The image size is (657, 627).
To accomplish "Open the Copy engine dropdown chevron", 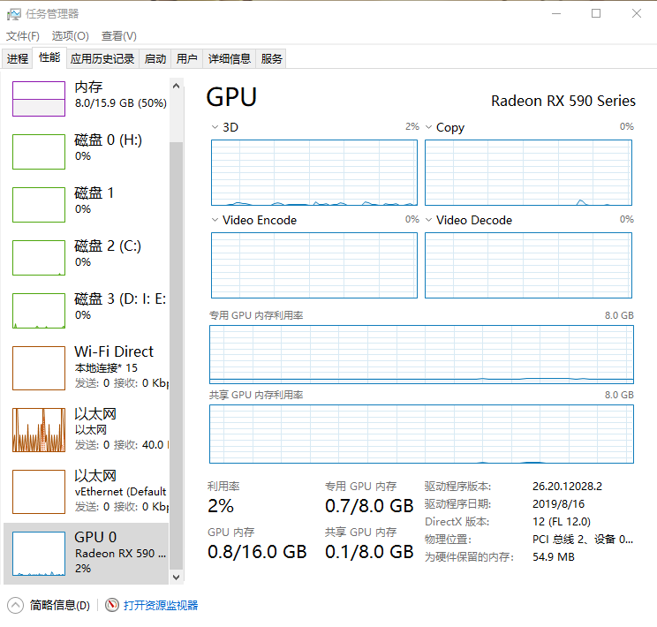I will pos(428,127).
